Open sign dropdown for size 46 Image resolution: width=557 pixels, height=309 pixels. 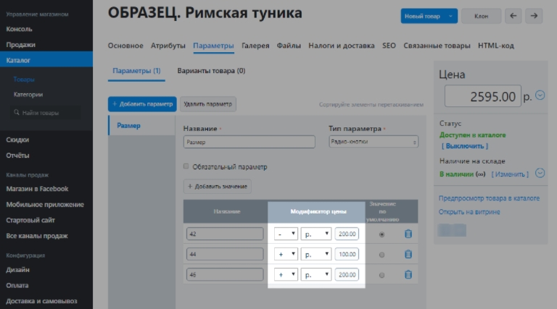click(x=286, y=274)
